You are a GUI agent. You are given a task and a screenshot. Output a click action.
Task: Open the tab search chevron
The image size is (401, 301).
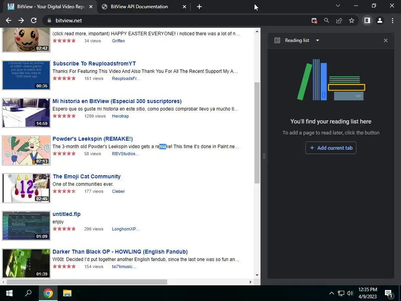pyautogui.click(x=338, y=5)
